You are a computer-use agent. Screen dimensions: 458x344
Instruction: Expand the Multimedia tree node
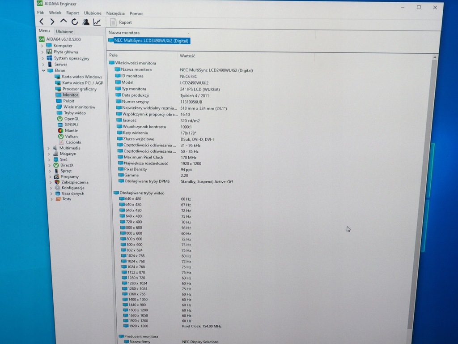click(48, 148)
